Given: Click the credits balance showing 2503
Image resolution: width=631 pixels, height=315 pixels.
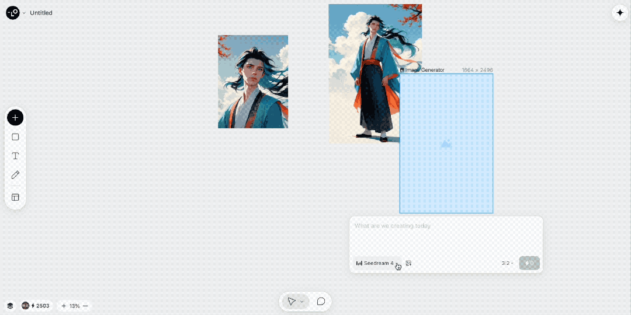Looking at the screenshot, I should pyautogui.click(x=36, y=306).
